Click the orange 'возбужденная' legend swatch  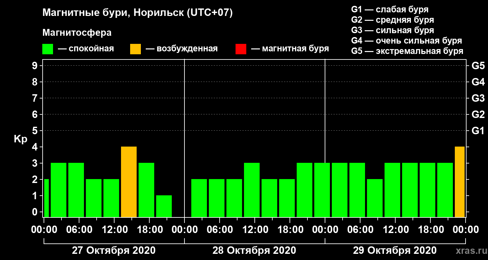tap(135, 49)
